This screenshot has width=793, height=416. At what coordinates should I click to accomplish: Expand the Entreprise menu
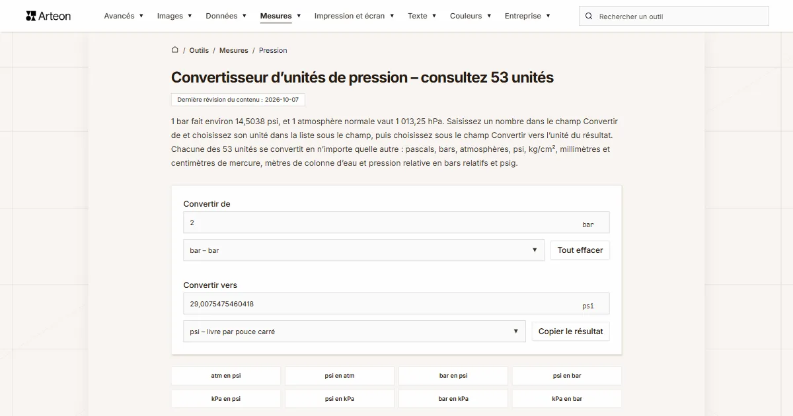527,16
